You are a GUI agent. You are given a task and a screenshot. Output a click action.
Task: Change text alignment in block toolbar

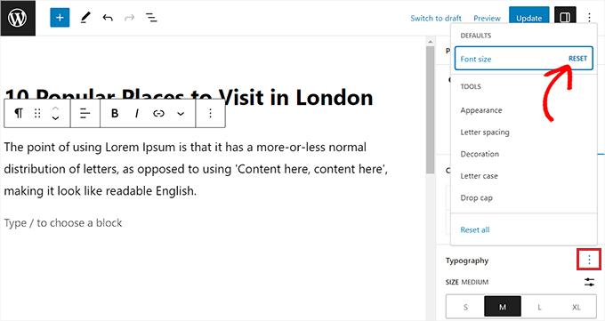85,114
